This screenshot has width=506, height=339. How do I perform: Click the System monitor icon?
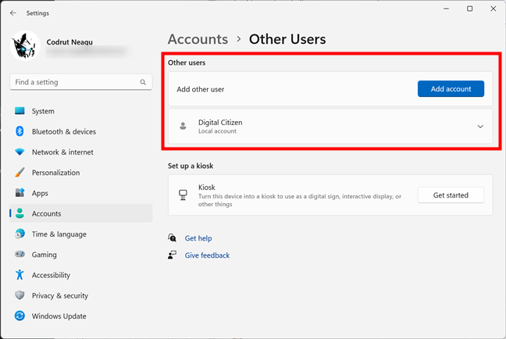click(x=20, y=111)
